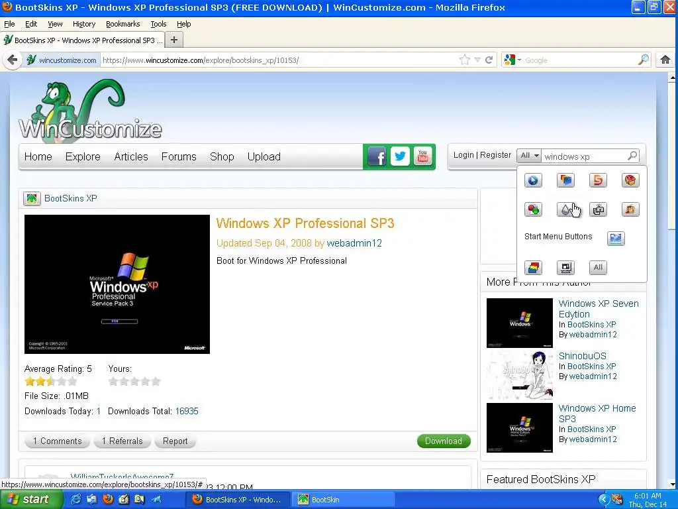Click the wincustomize.com site identity icon
678x509 pixels.
click(x=62, y=60)
